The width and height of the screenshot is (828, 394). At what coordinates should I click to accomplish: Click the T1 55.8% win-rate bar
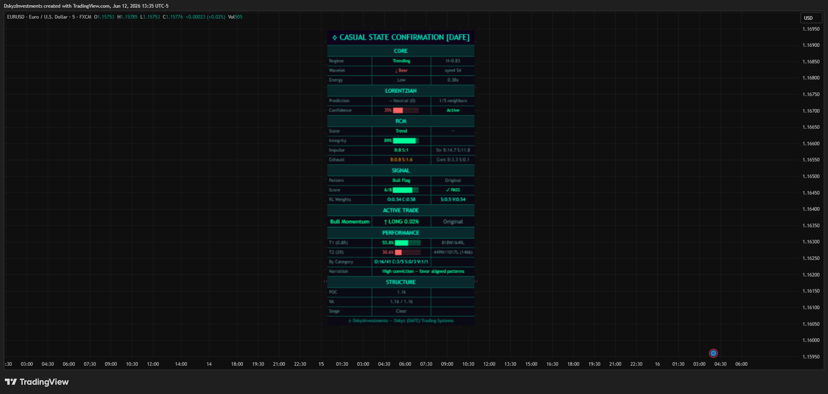pos(408,243)
